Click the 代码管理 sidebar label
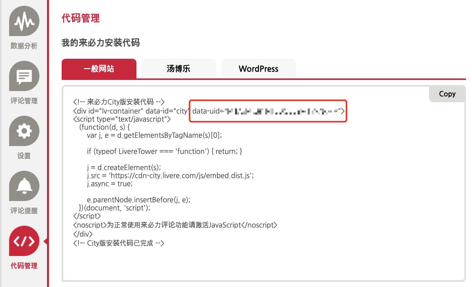Image resolution: width=472 pixels, height=287 pixels. [24, 266]
